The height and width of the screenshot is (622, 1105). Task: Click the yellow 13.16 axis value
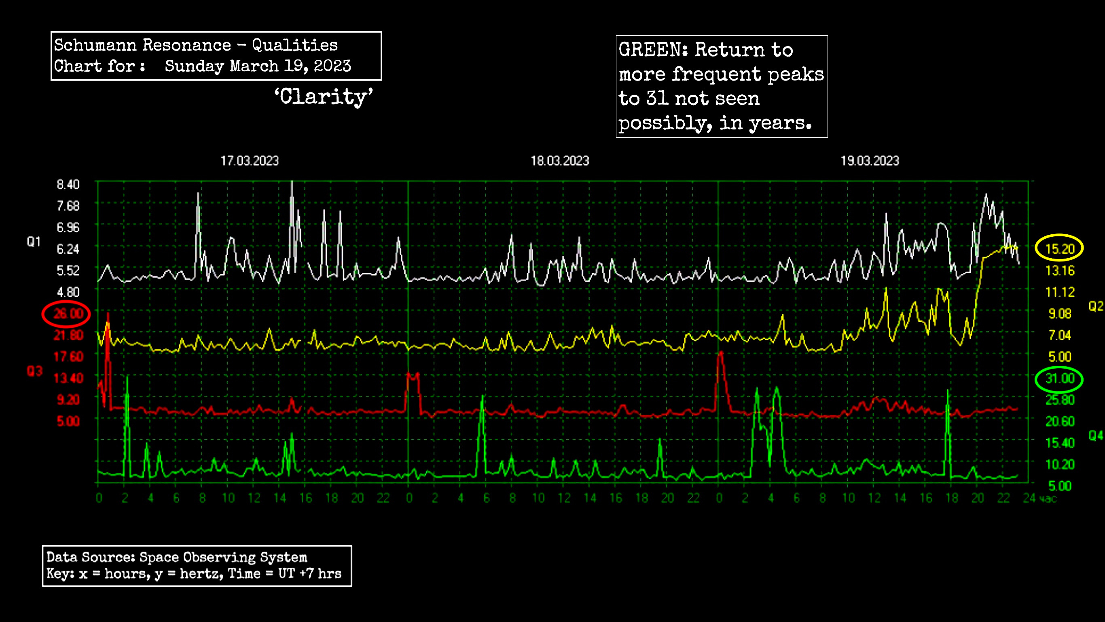(x=1060, y=270)
